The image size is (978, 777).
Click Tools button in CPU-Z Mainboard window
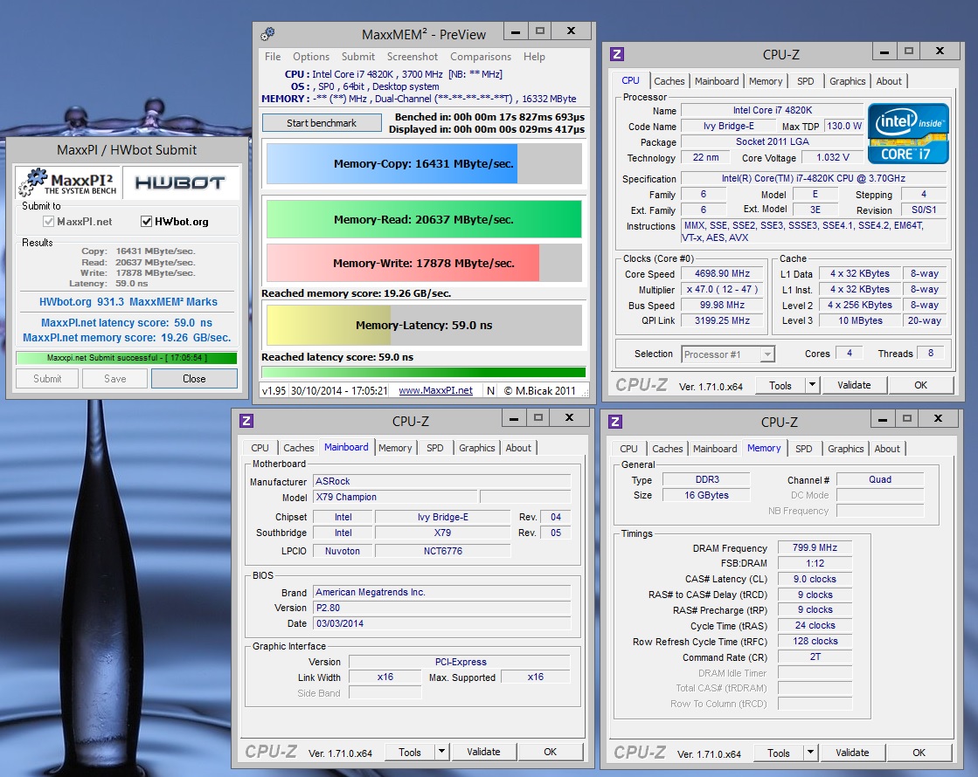coord(410,752)
